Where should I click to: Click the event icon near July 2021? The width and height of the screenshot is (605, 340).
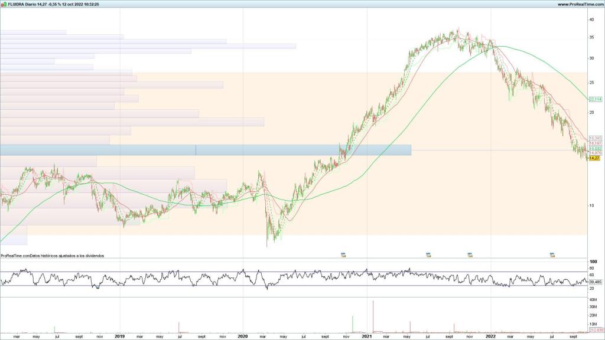(428, 254)
